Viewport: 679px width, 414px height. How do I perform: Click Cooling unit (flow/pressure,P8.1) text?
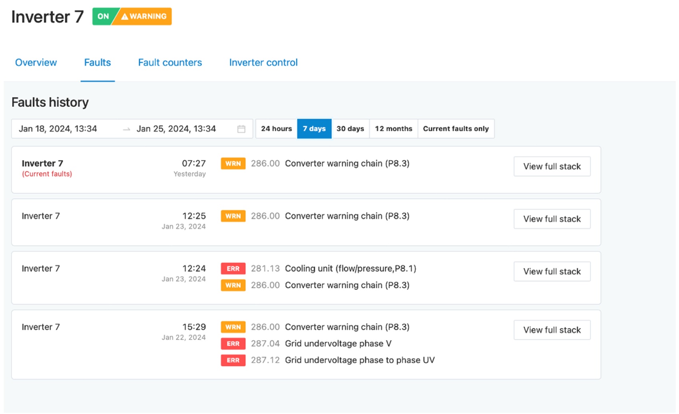click(x=350, y=268)
